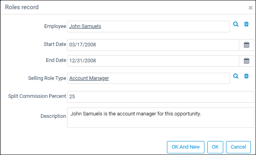The height and width of the screenshot is (155, 256).
Task: Open Start Date calendar picker
Action: pyautogui.click(x=246, y=45)
